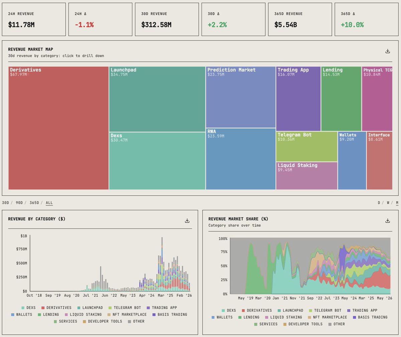
Task: Click the 30D Revenue $312.58M card
Action: (167, 19)
